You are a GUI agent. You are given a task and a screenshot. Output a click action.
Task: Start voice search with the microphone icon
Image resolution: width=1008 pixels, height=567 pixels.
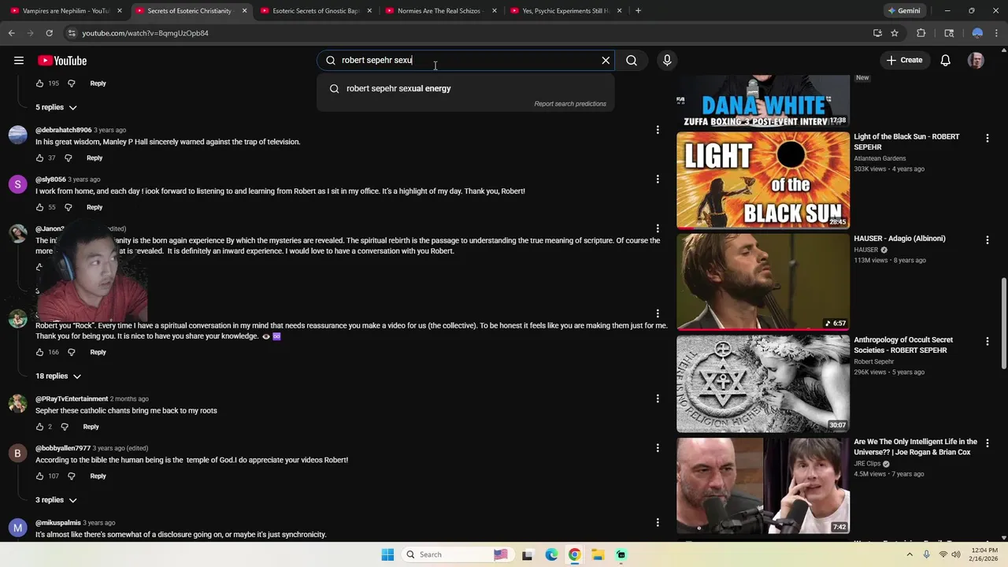point(667,61)
